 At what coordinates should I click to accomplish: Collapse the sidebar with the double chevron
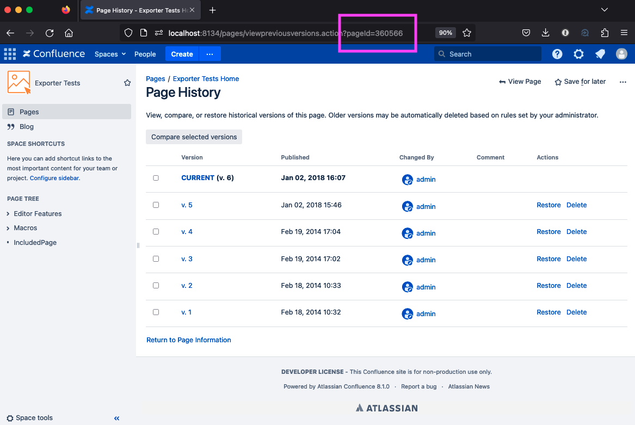tap(116, 418)
